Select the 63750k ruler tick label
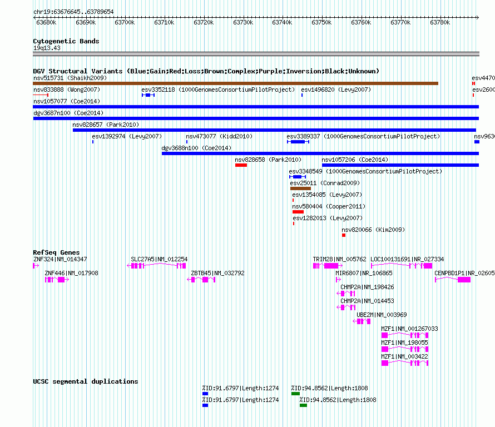The width and height of the screenshot is (495, 427). 321,22
